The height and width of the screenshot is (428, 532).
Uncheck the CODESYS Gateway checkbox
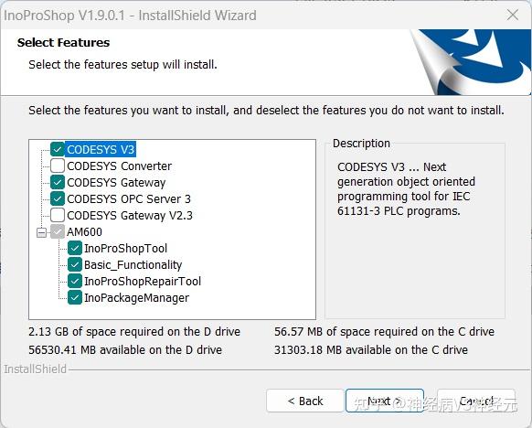(58, 182)
